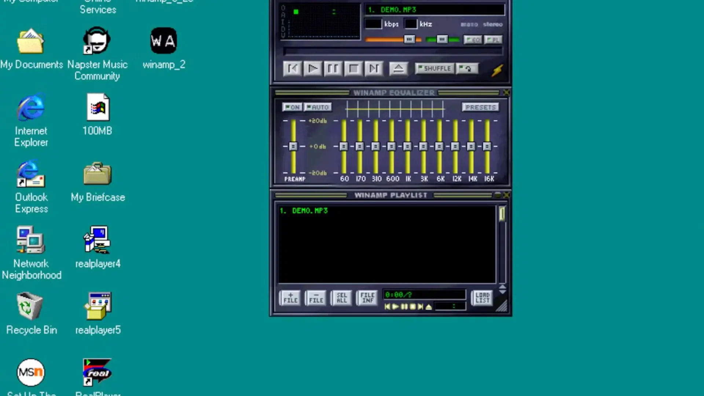Select the winamp_2 desktop icon

(164, 48)
